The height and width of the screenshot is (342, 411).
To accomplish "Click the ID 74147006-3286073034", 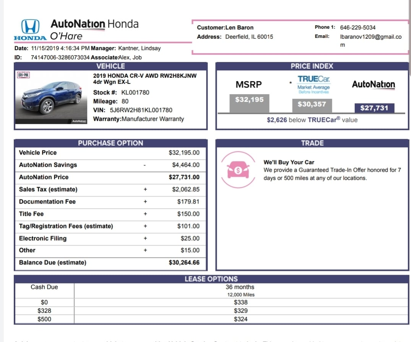I will click(x=60, y=57).
